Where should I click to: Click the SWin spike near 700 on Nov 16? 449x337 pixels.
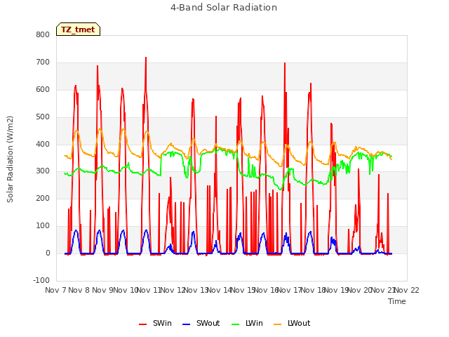[x=285, y=63]
